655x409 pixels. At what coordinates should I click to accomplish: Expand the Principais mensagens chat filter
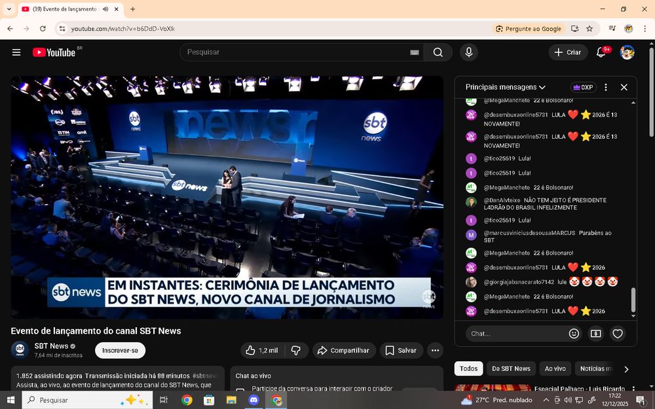[x=505, y=87]
